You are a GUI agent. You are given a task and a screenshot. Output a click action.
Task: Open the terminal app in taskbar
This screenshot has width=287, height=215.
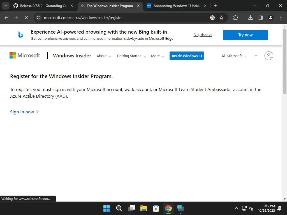click(x=181, y=208)
